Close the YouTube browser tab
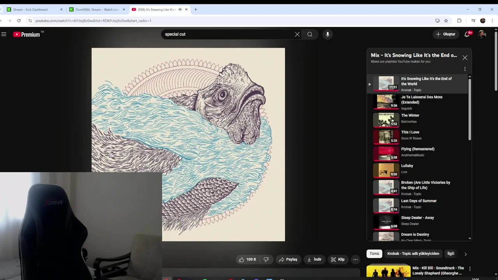 (x=186, y=9)
